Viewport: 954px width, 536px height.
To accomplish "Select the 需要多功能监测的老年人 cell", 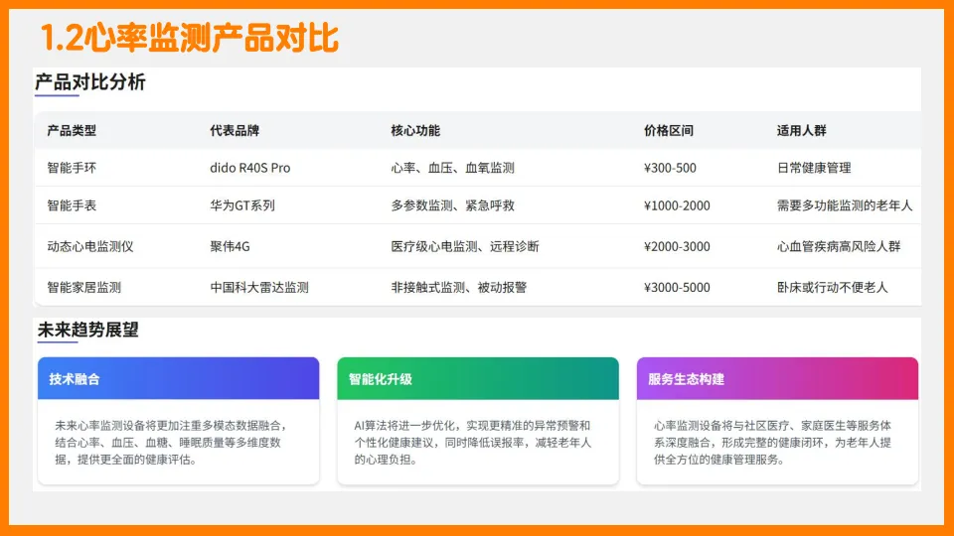I will [x=845, y=205].
